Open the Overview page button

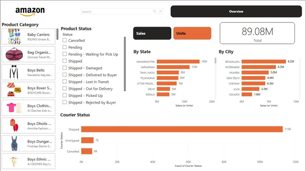[236, 11]
